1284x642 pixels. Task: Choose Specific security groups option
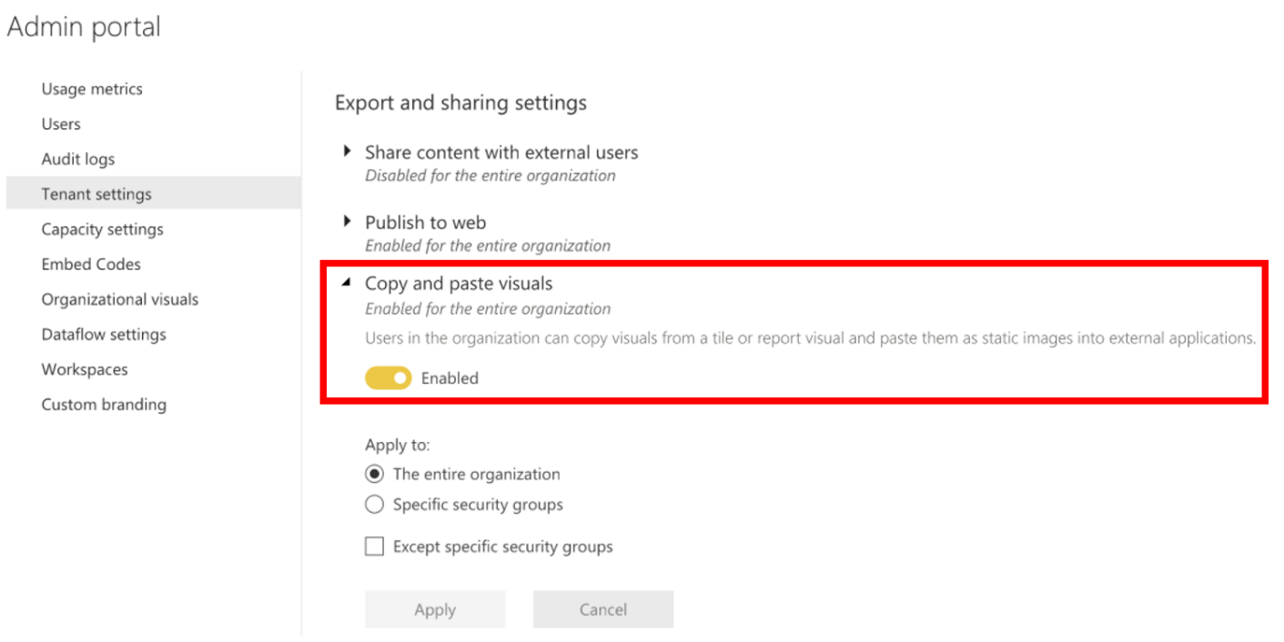(374, 504)
